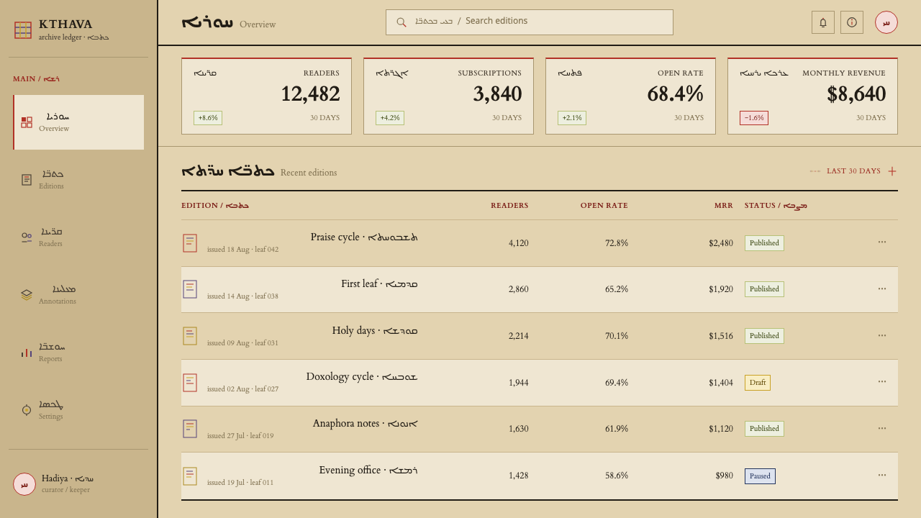
Task: Click the plus icon beside Last 30 Days
Action: [892, 171]
